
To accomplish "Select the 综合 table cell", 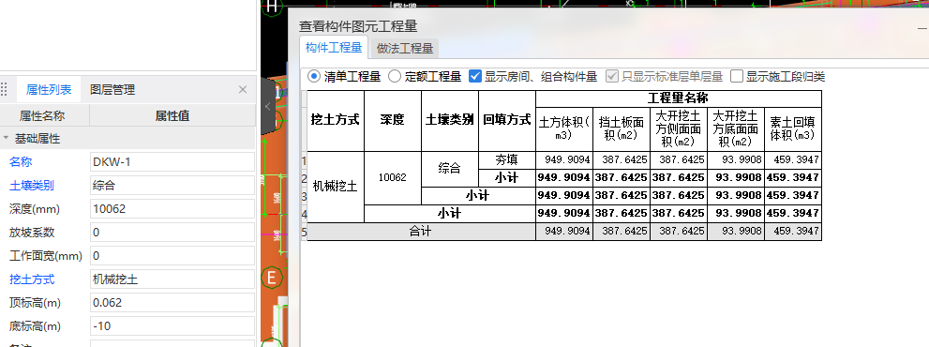I will click(450, 169).
